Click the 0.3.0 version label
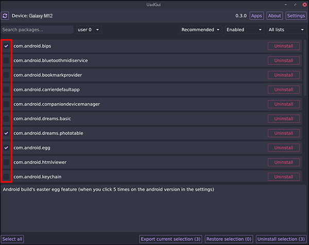Viewport: 309px width, 245px height. [241, 16]
